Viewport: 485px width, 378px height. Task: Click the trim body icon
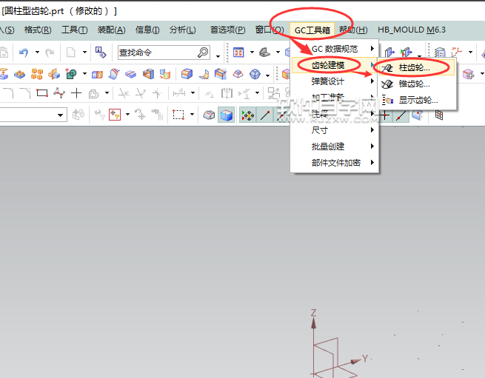97,75
